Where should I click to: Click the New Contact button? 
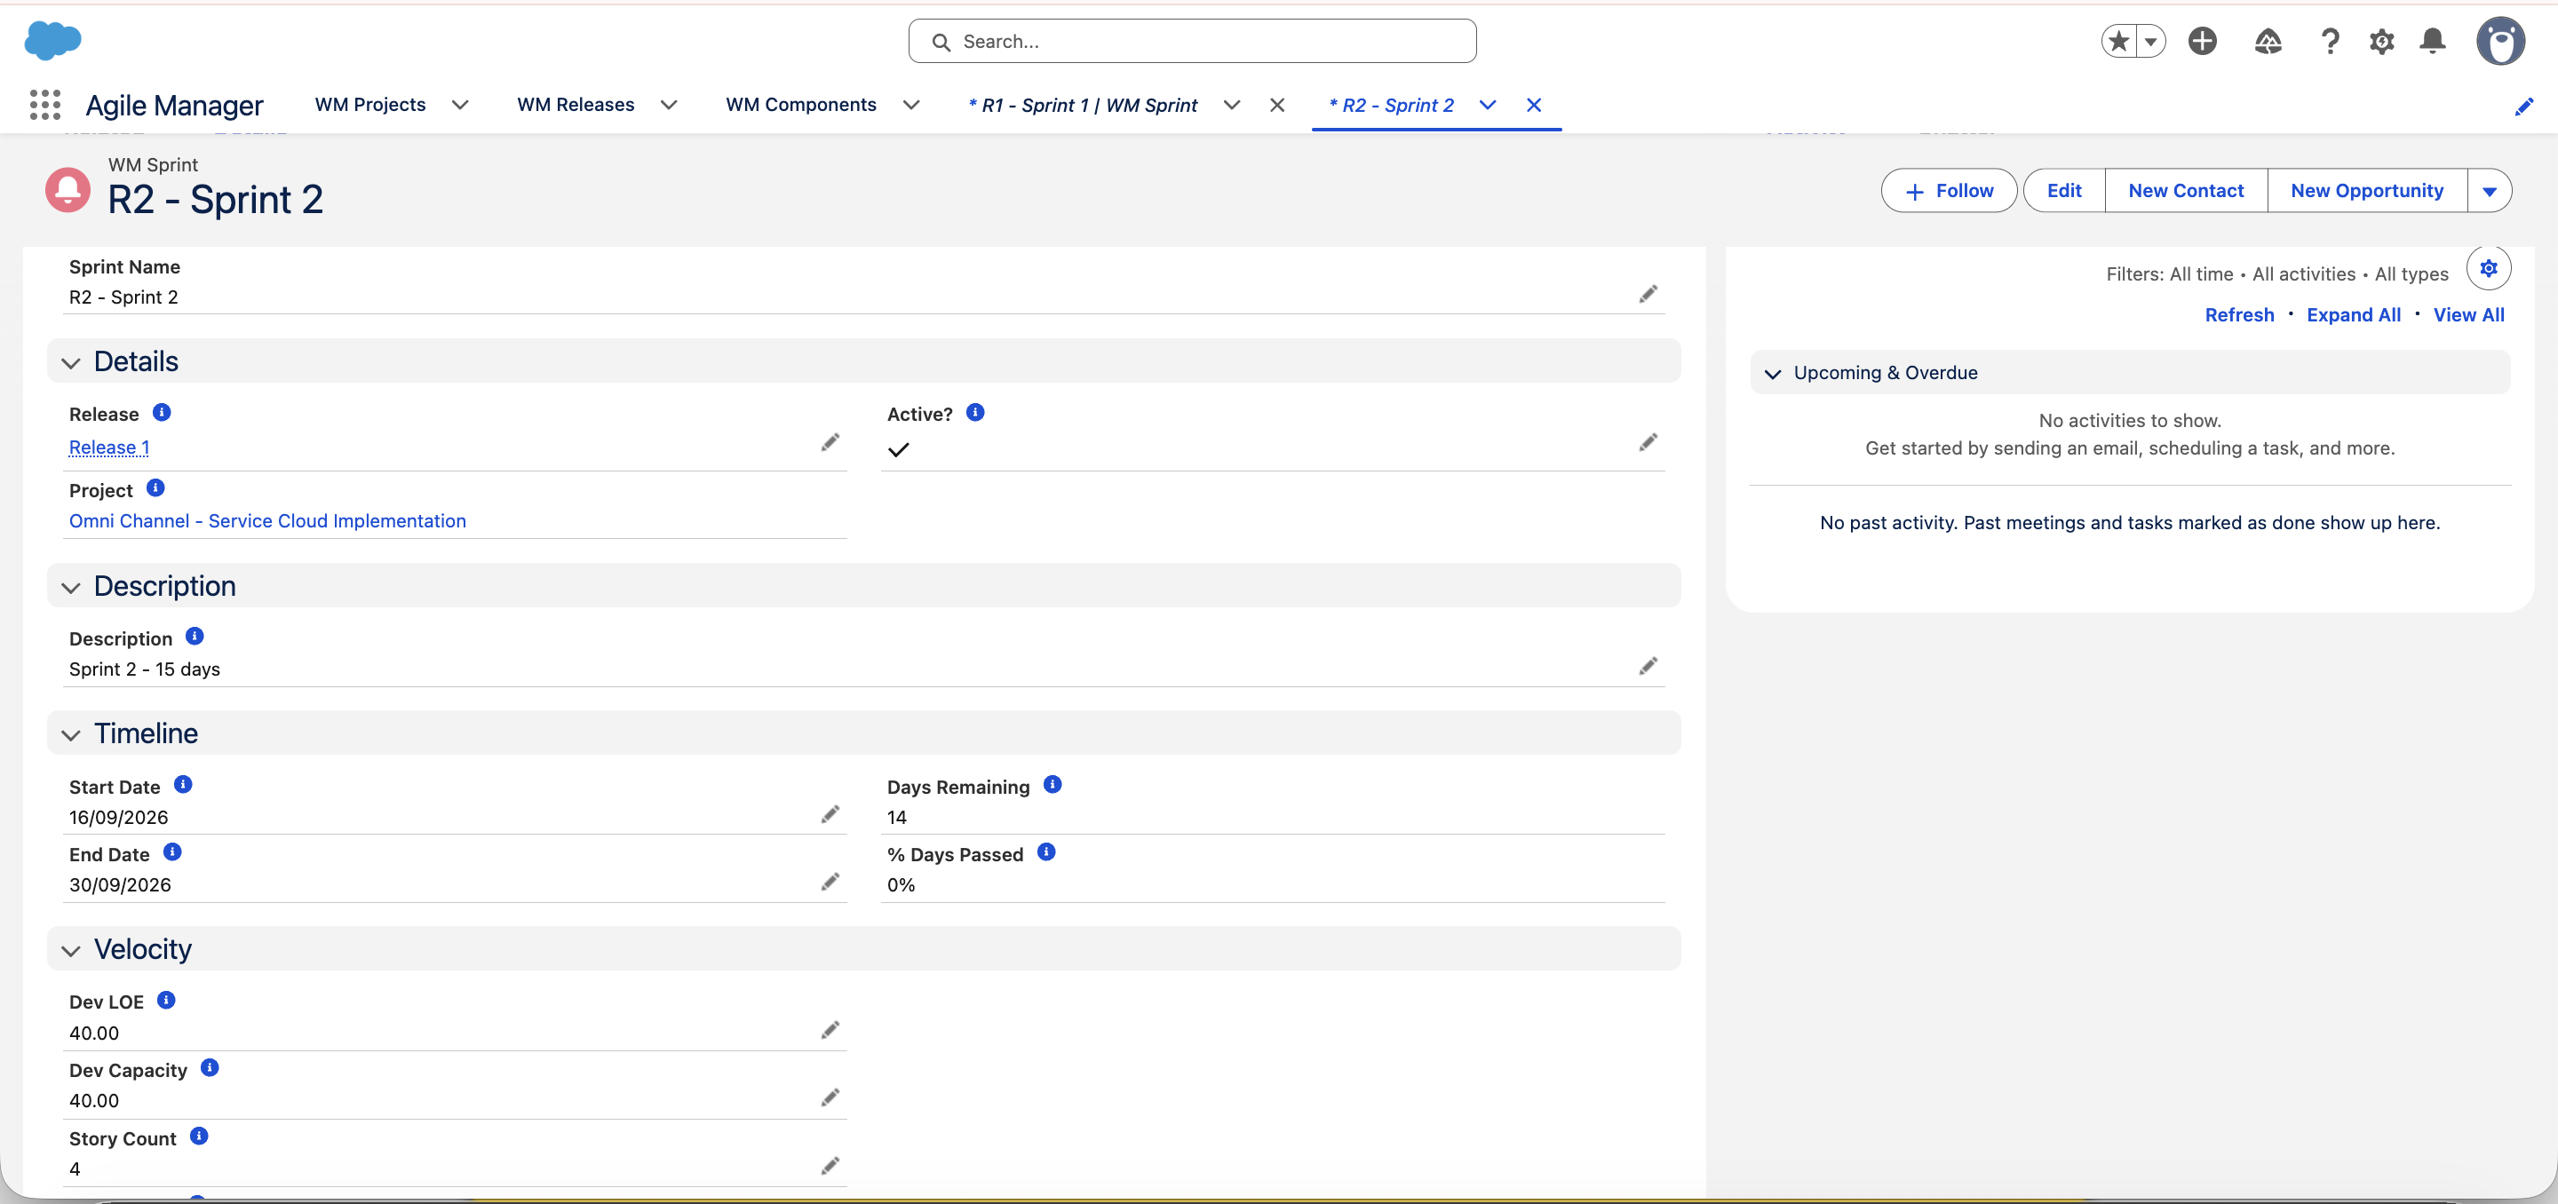(x=2186, y=191)
